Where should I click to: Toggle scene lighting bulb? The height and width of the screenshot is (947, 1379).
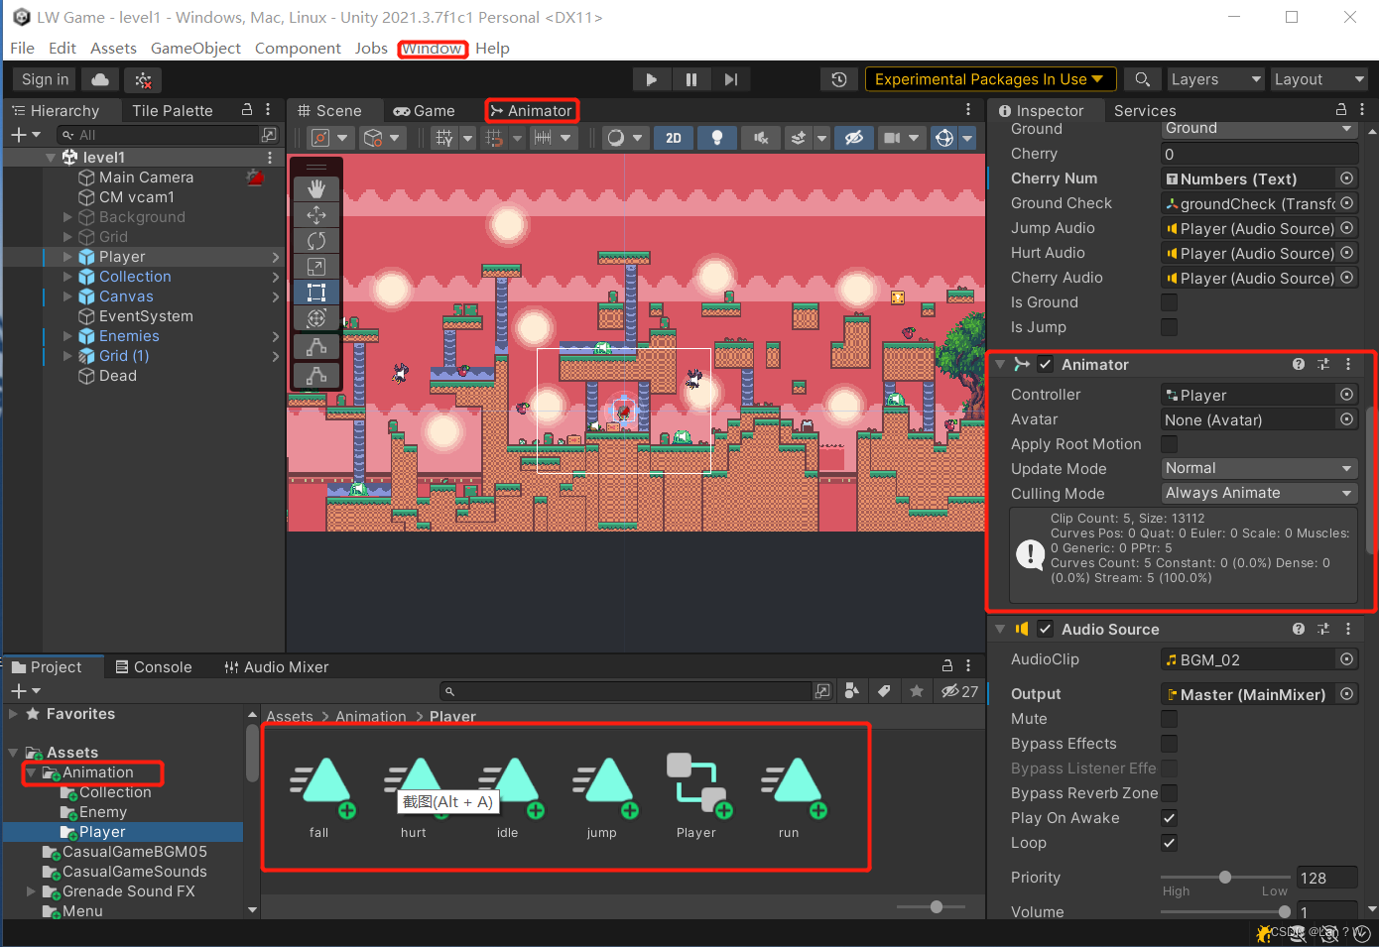pos(716,138)
